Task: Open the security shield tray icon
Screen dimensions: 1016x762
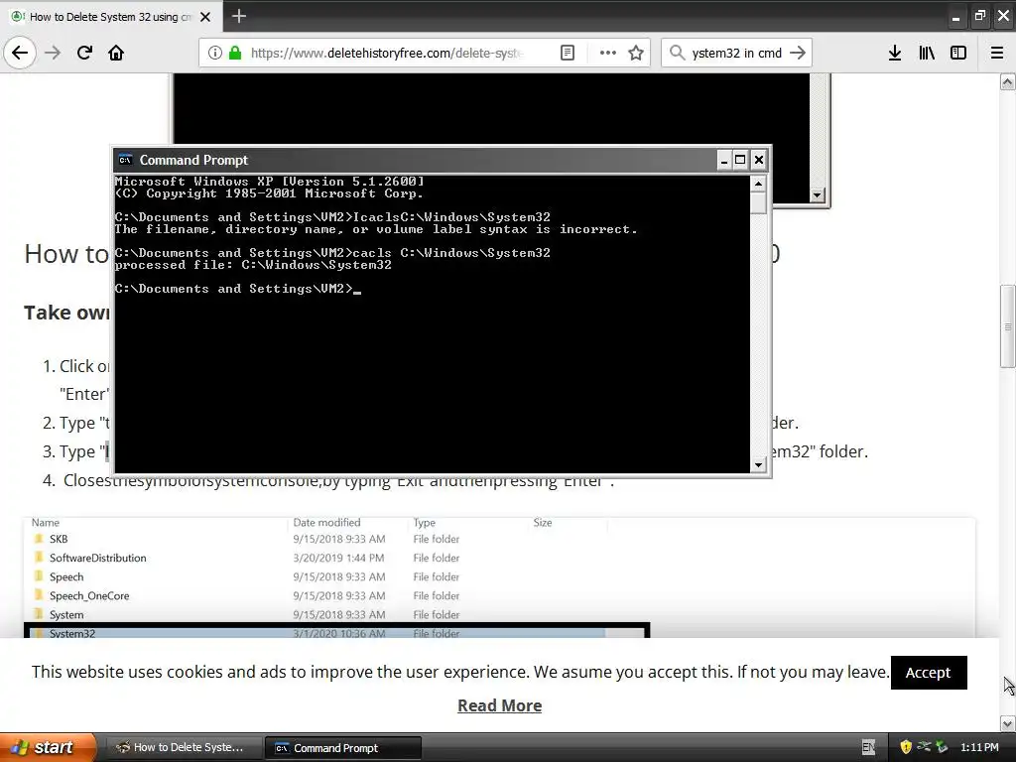Action: pos(906,747)
